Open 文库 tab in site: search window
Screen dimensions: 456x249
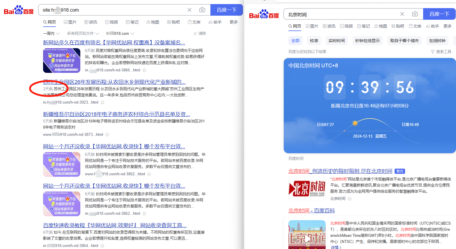point(194,22)
